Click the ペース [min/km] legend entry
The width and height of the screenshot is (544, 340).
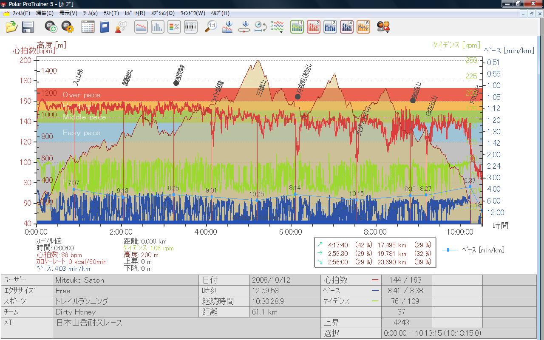(x=473, y=250)
